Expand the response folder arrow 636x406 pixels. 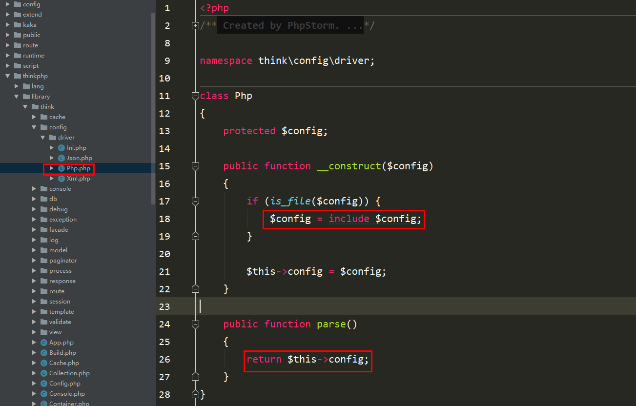point(34,281)
